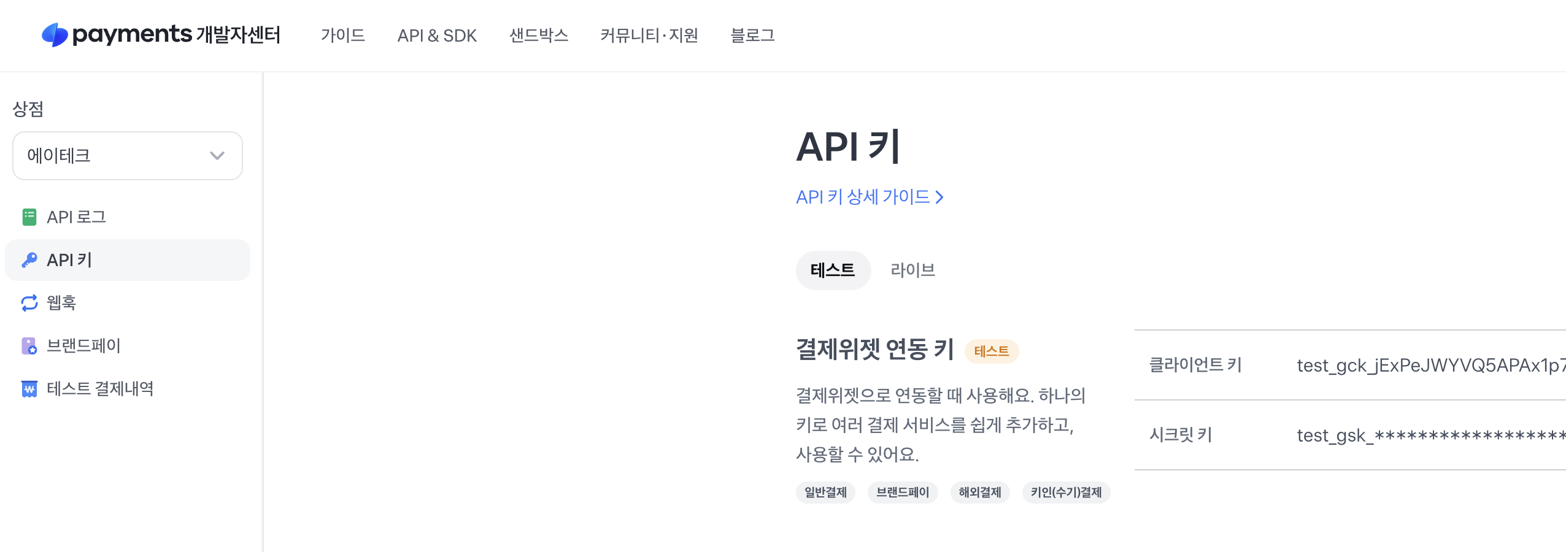Image resolution: width=1566 pixels, height=552 pixels.
Task: Open the API 키 상세 가이드 link
Action: click(863, 197)
